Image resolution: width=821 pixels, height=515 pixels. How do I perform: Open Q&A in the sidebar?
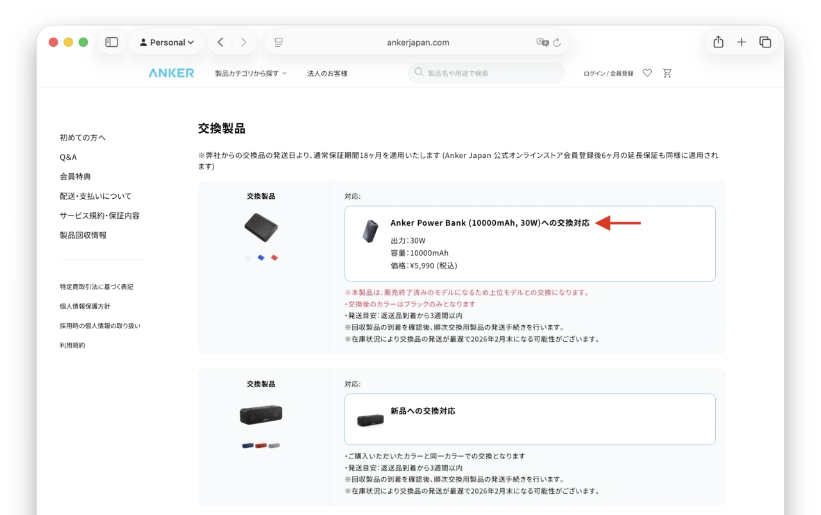pyautogui.click(x=68, y=157)
